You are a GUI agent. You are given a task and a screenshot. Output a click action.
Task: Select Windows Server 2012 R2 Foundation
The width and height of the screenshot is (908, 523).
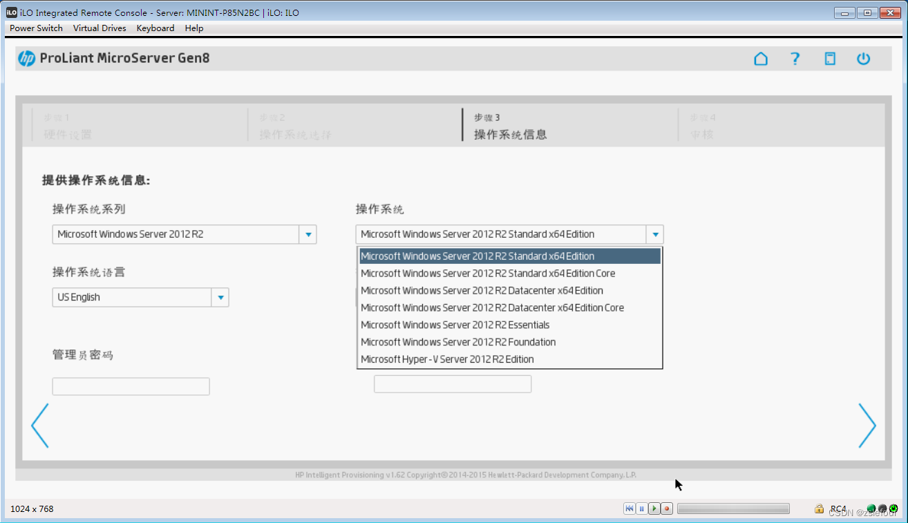pos(510,342)
